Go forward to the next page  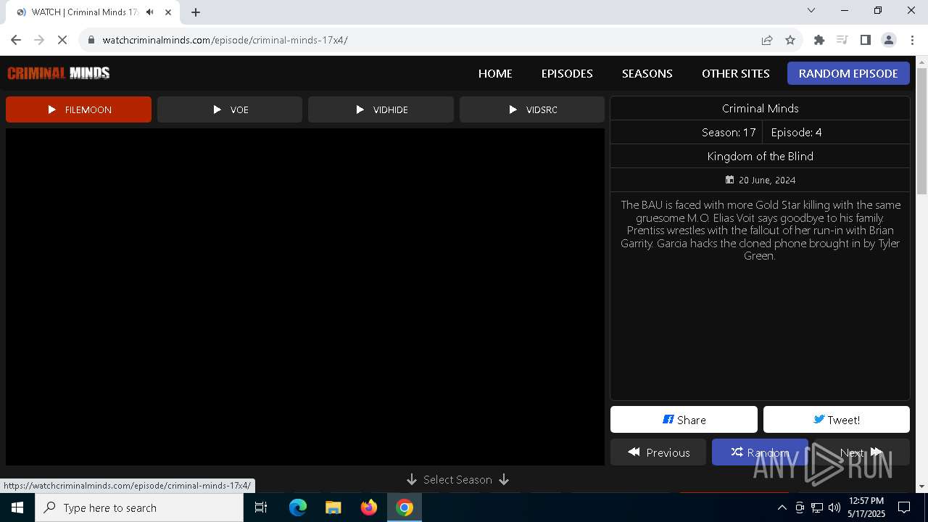click(x=39, y=40)
